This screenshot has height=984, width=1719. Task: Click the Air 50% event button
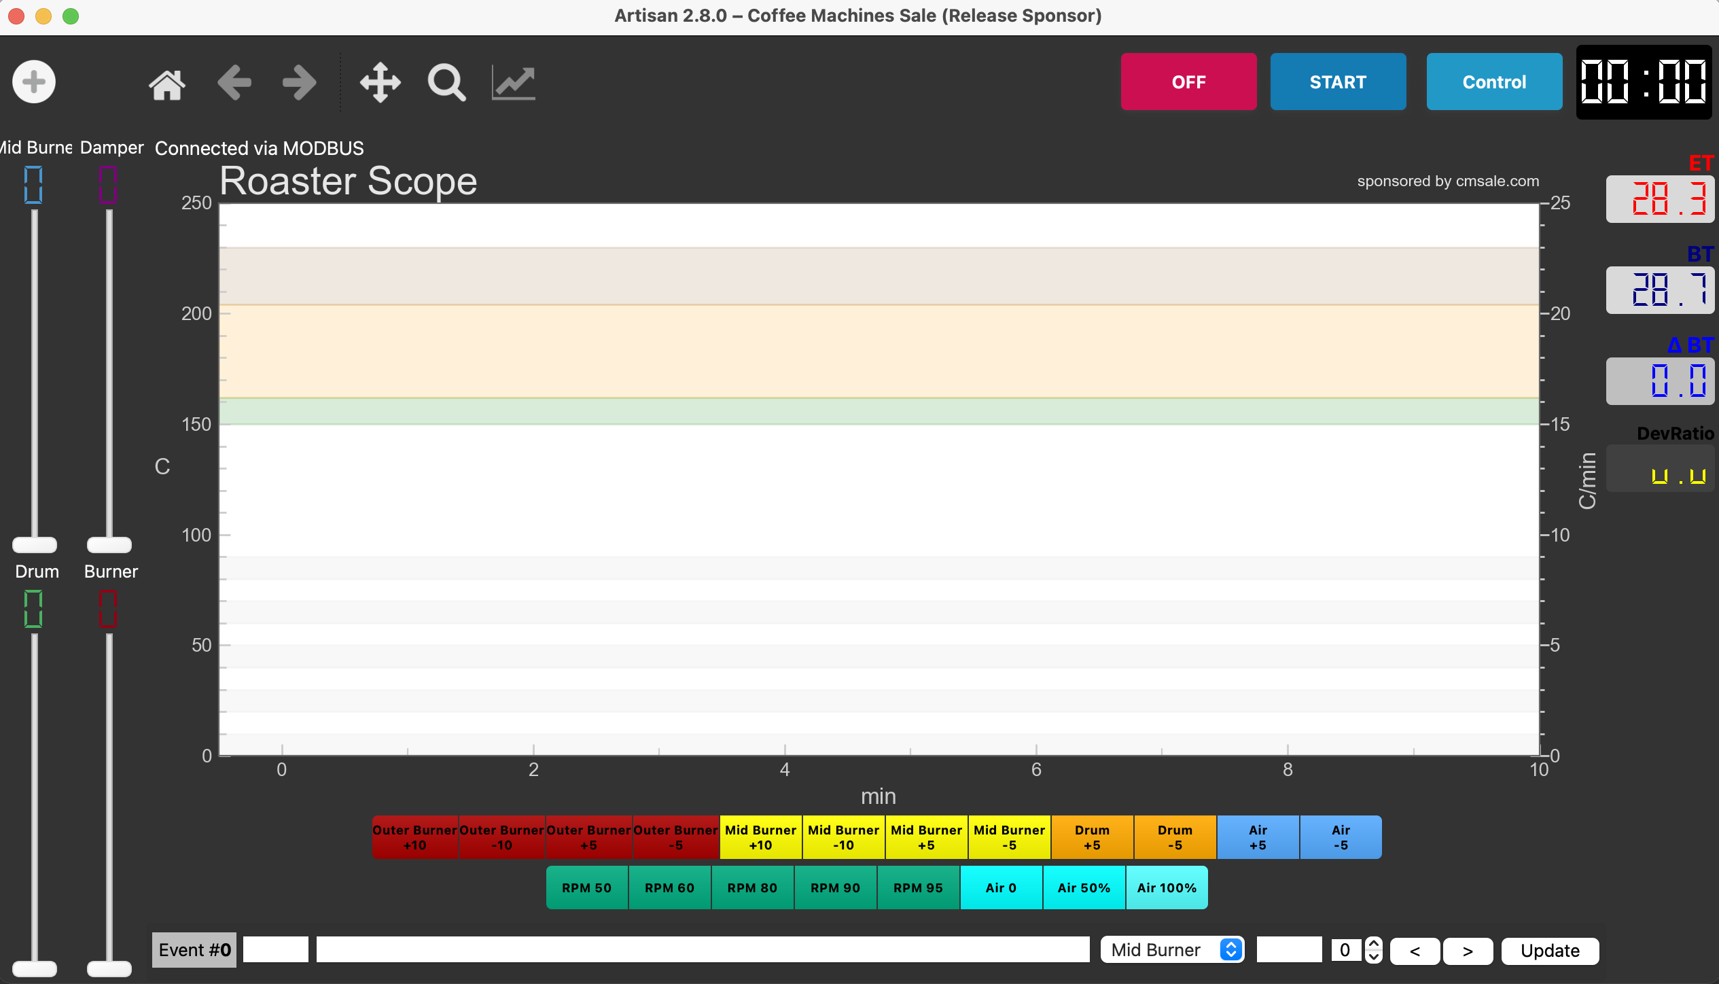tap(1084, 888)
